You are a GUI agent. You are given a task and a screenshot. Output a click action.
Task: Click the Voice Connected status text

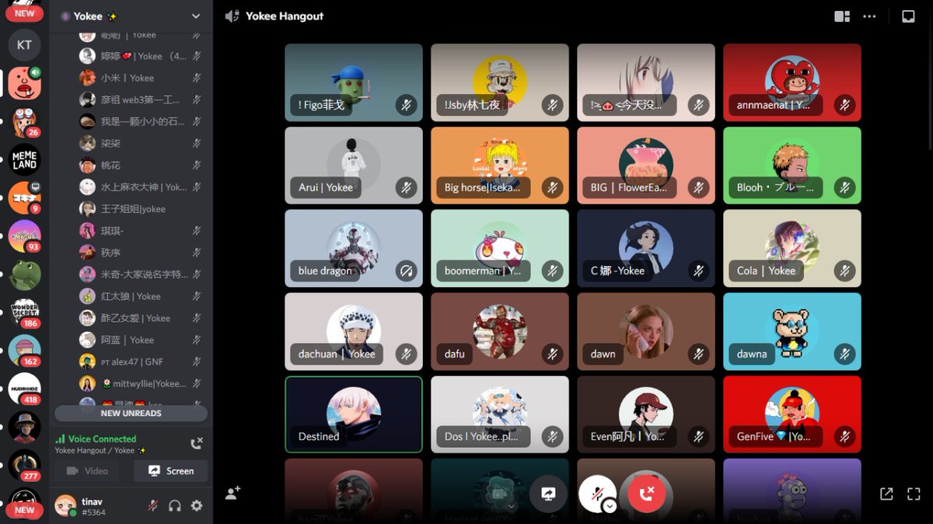102,438
